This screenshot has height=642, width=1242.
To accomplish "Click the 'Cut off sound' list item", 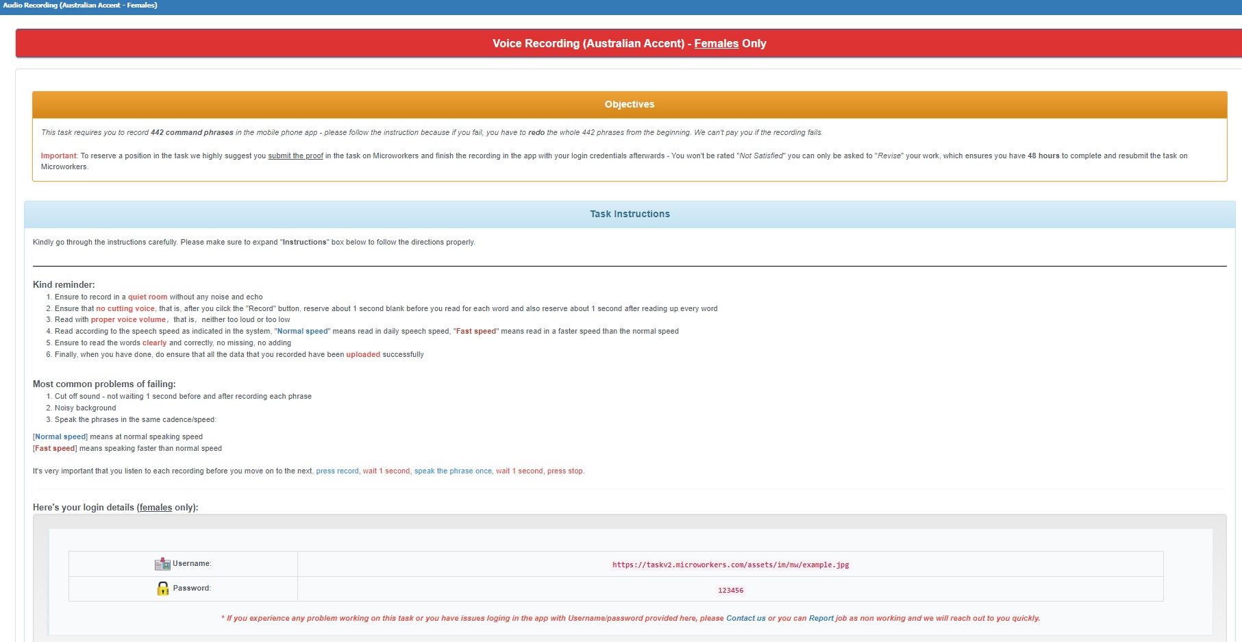I will (x=183, y=396).
